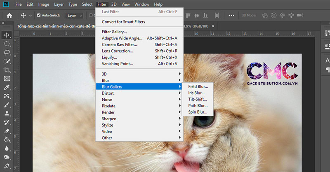Open the Select menu

(87, 4)
